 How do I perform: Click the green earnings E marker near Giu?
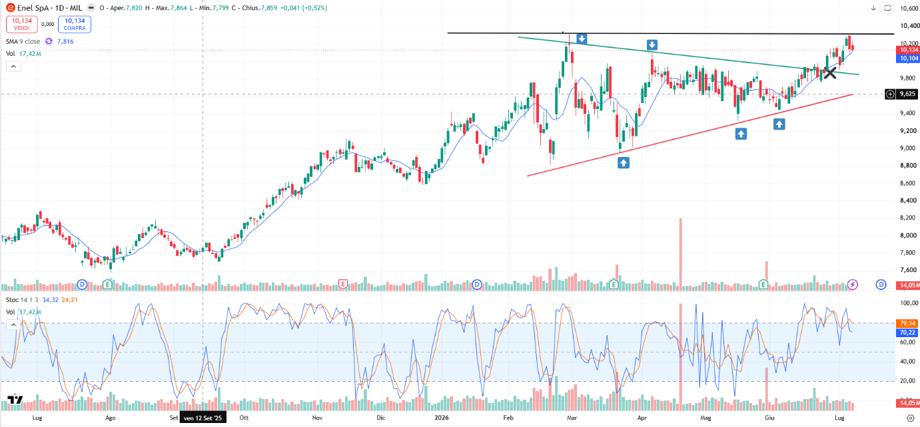(764, 285)
